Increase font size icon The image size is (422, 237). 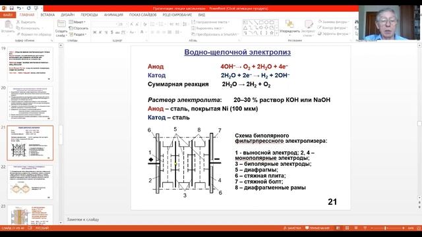pyautogui.click(x=132, y=24)
